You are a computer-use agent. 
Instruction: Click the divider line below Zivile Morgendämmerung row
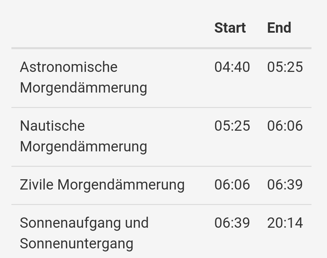161,204
